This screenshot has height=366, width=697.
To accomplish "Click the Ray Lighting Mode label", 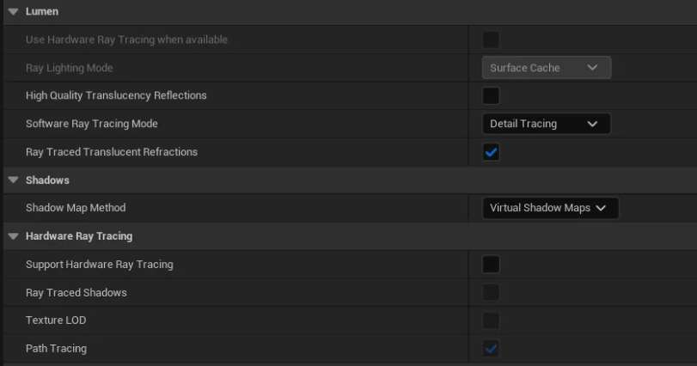I will click(x=70, y=68).
